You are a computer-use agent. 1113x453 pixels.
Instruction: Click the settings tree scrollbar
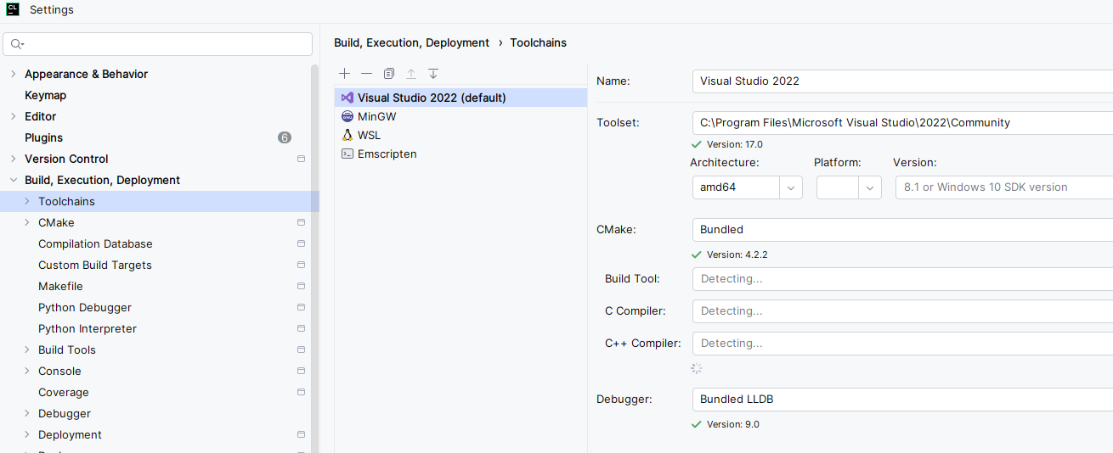pyautogui.click(x=315, y=259)
